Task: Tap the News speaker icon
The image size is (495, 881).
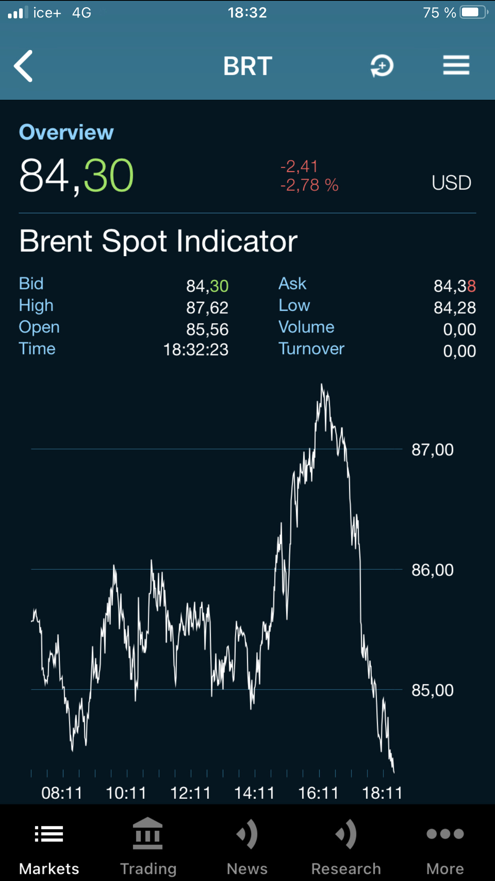Action: 247,834
